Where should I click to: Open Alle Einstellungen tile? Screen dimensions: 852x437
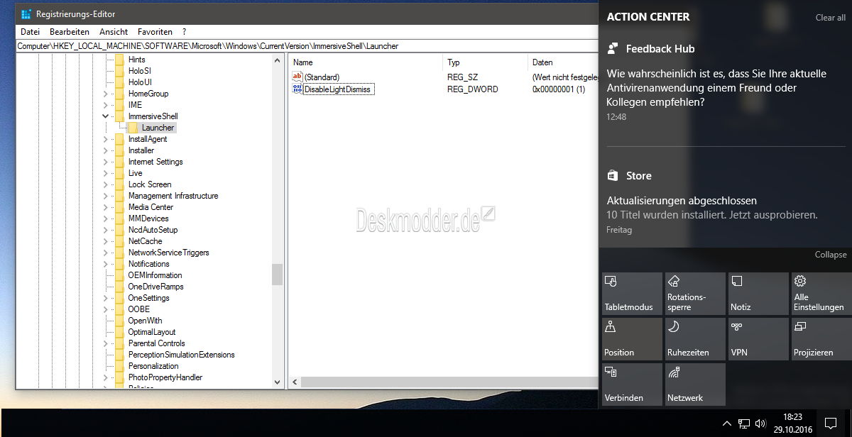(x=821, y=293)
